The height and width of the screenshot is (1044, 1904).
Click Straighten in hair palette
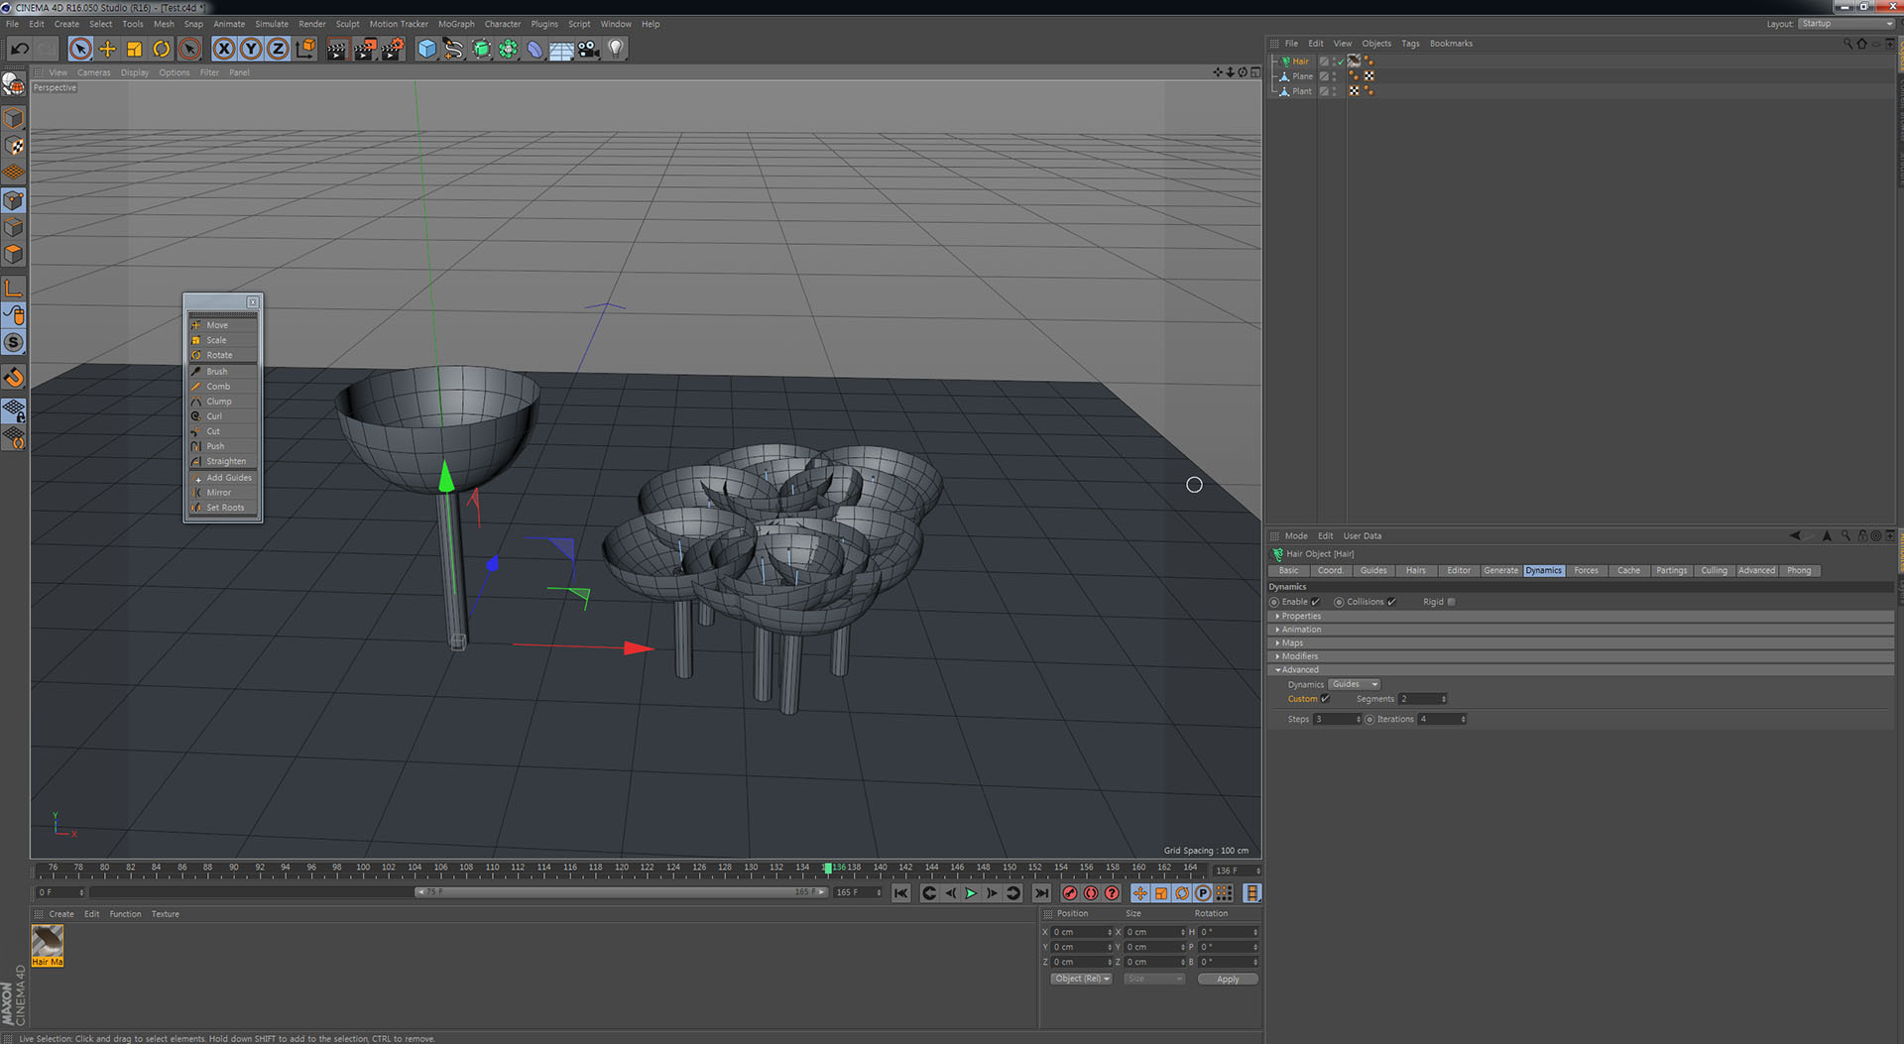click(x=223, y=461)
